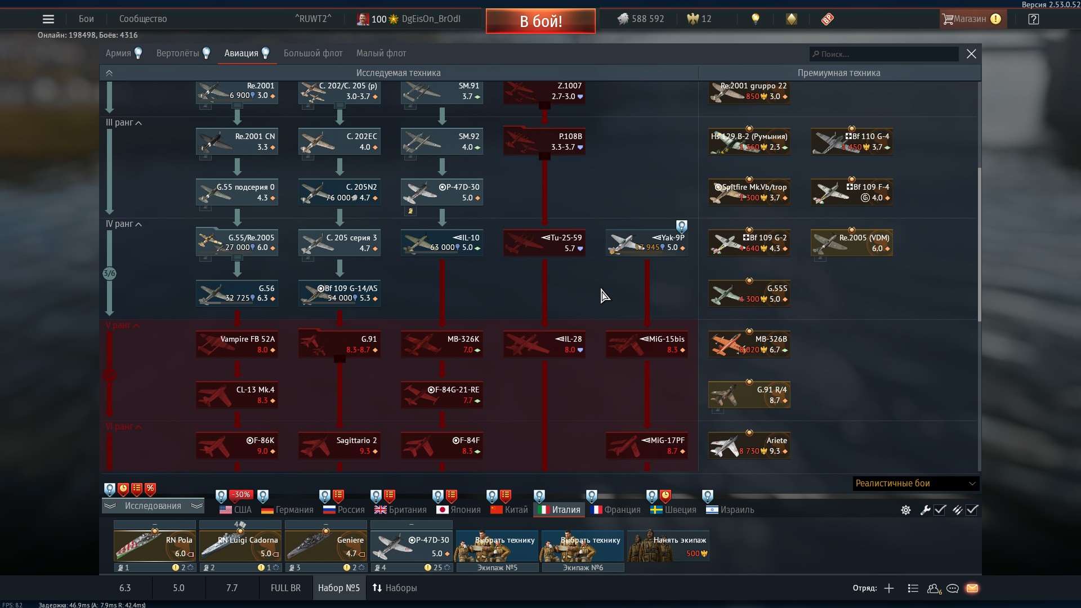Collapse the IV ранг section
The image size is (1081, 608).
coord(139,224)
